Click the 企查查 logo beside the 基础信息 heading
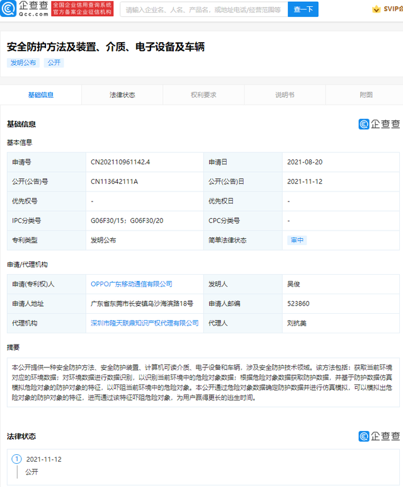Viewport: 403px width, 487px height. (x=378, y=124)
